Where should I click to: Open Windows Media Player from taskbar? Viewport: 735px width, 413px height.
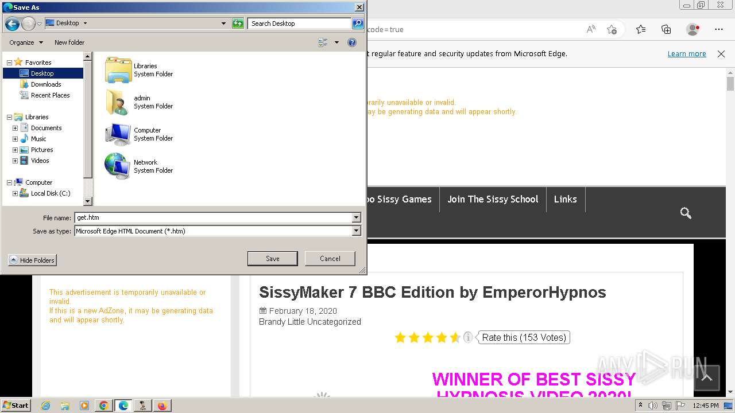(84, 406)
